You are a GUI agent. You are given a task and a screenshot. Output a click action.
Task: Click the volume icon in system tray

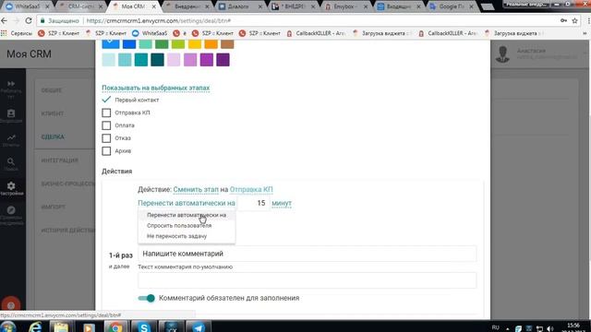pos(550,328)
